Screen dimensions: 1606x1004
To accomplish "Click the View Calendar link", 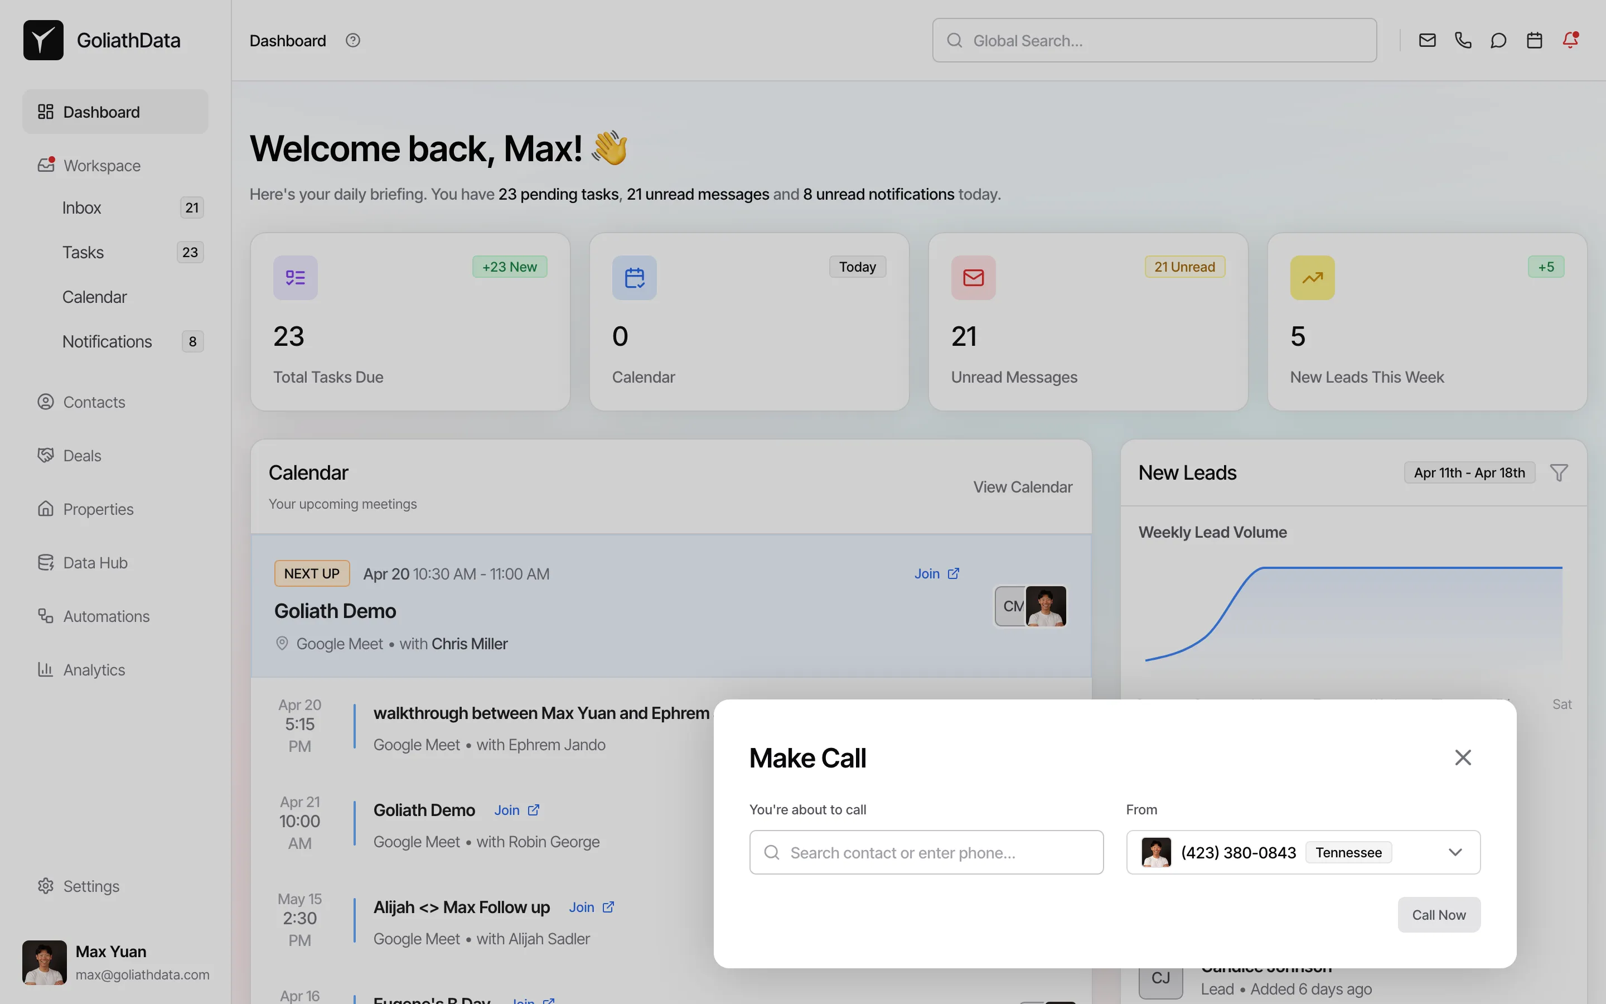I will coord(1022,487).
